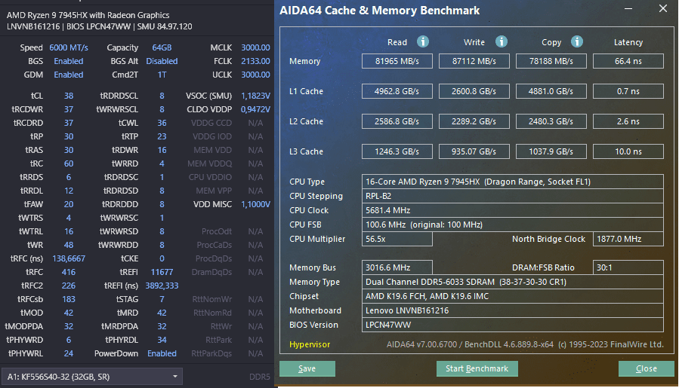Click the tPHYRDL value 34
Screen dimensions: 679x388
(x=162, y=340)
